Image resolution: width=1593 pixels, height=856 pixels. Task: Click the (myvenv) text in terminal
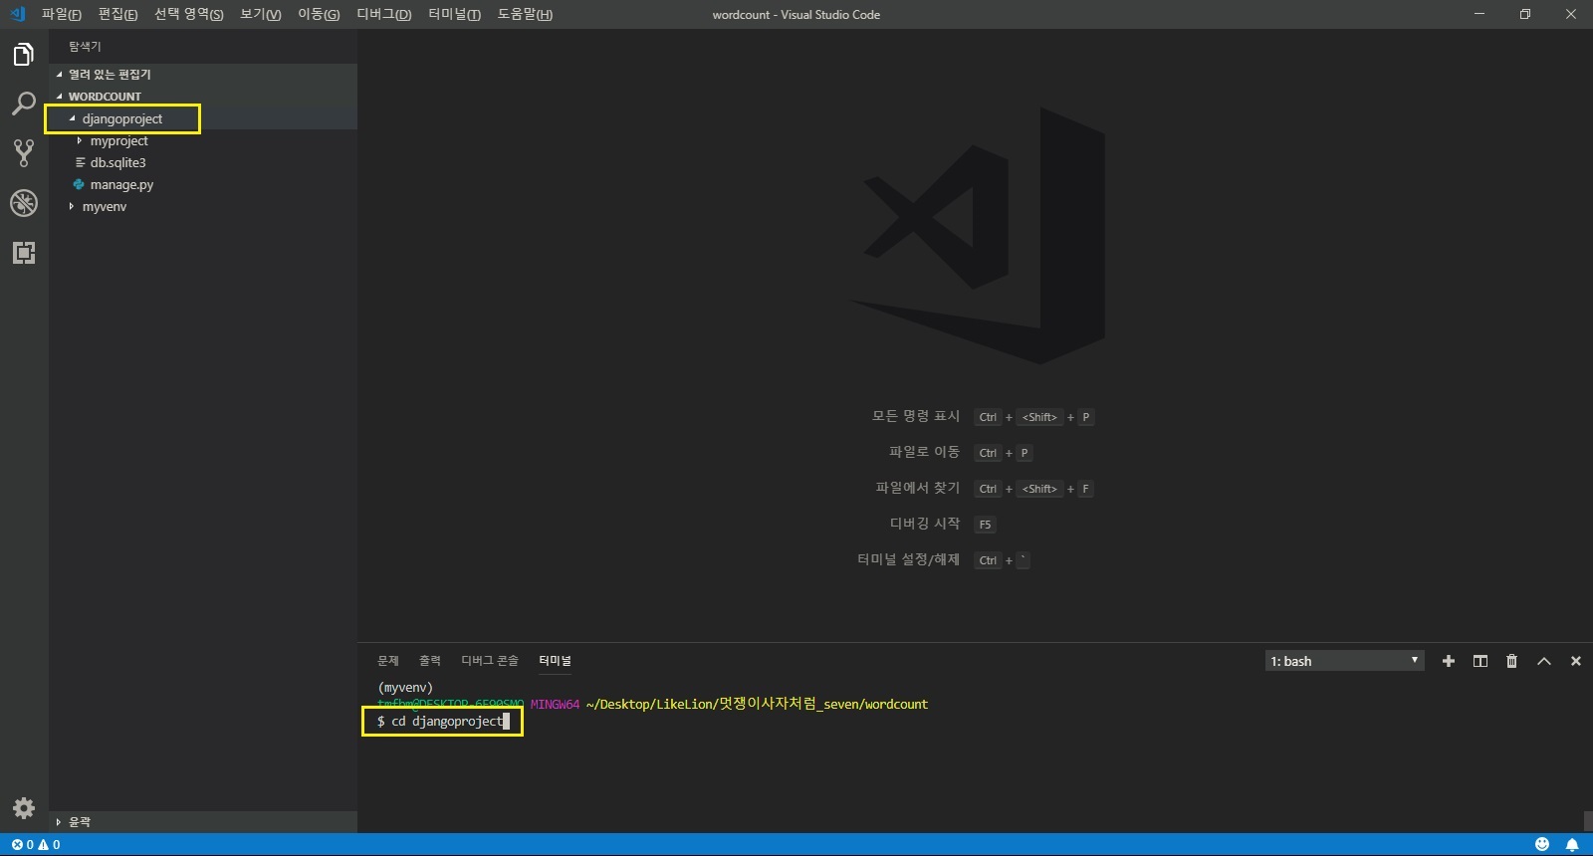point(405,688)
